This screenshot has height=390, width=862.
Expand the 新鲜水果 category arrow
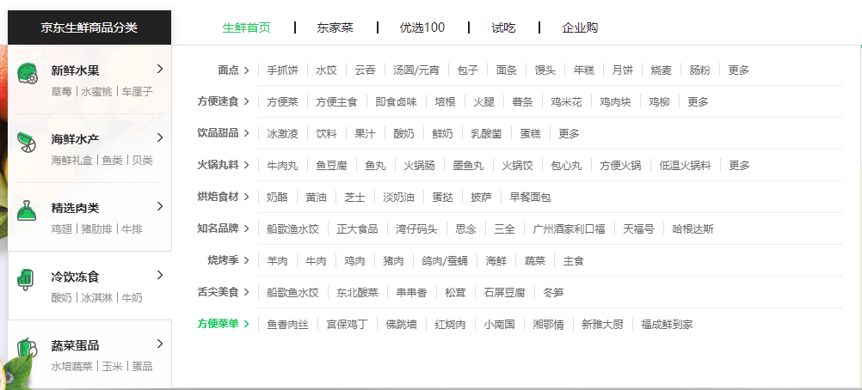click(x=160, y=69)
